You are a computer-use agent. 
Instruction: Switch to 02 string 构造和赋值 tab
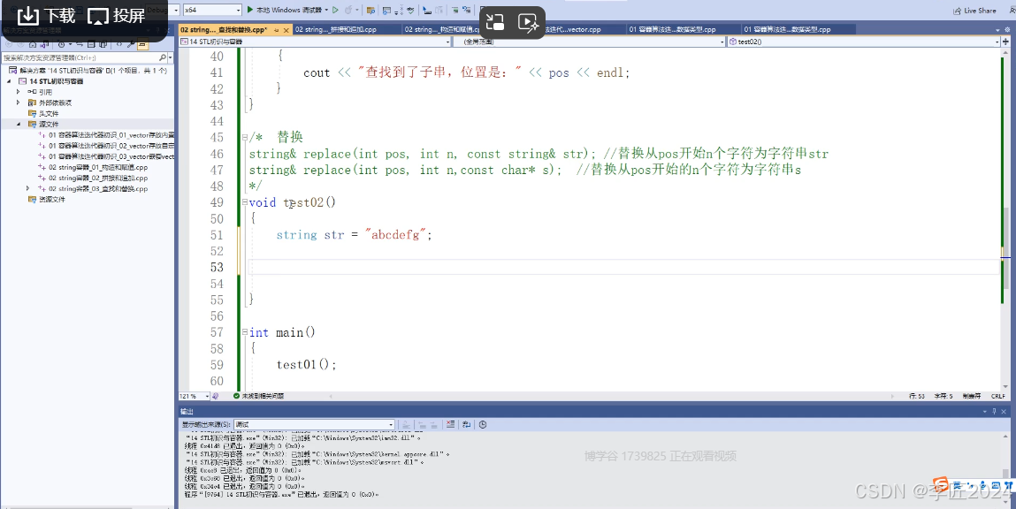click(442, 29)
